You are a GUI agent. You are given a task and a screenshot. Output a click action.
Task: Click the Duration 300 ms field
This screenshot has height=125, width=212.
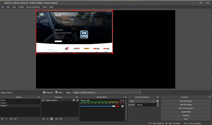[x=146, y=105]
